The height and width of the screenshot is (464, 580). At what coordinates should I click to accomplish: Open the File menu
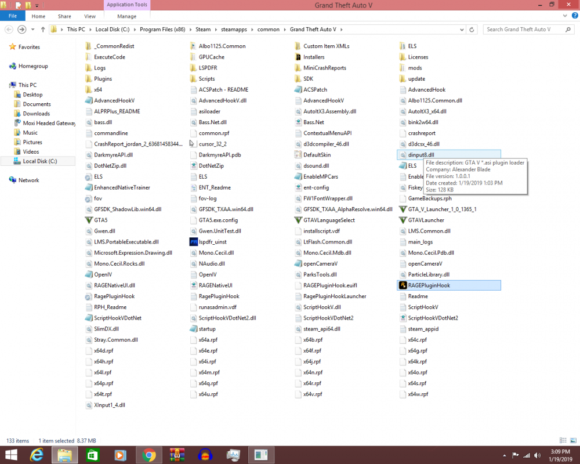12,16
